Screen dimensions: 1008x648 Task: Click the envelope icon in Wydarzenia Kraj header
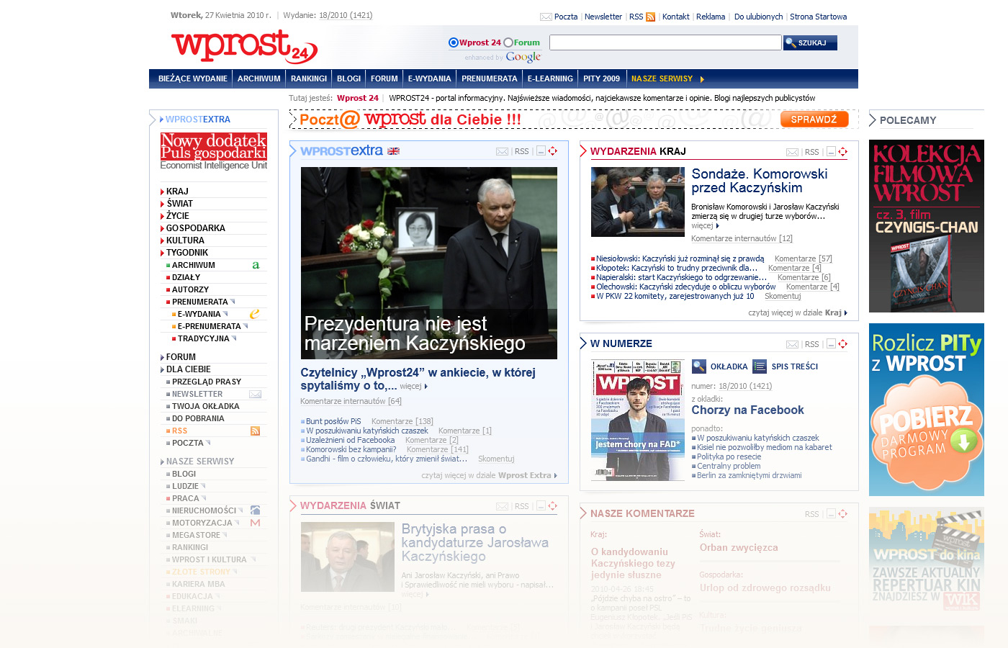click(x=792, y=152)
